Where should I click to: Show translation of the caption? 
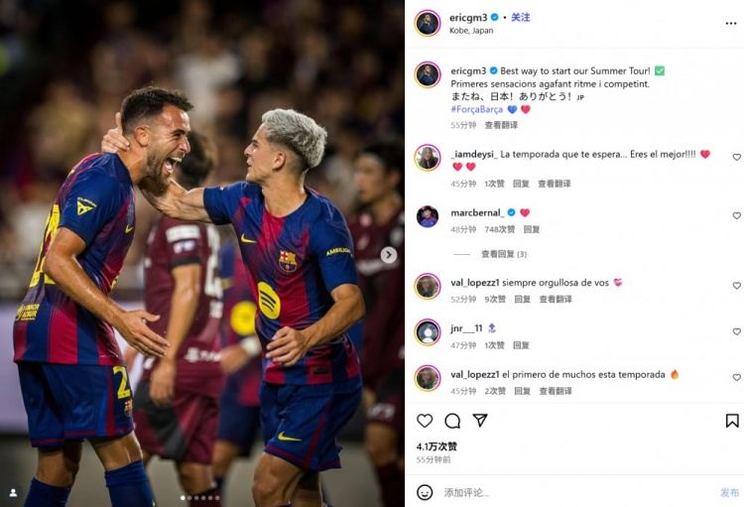(501, 125)
